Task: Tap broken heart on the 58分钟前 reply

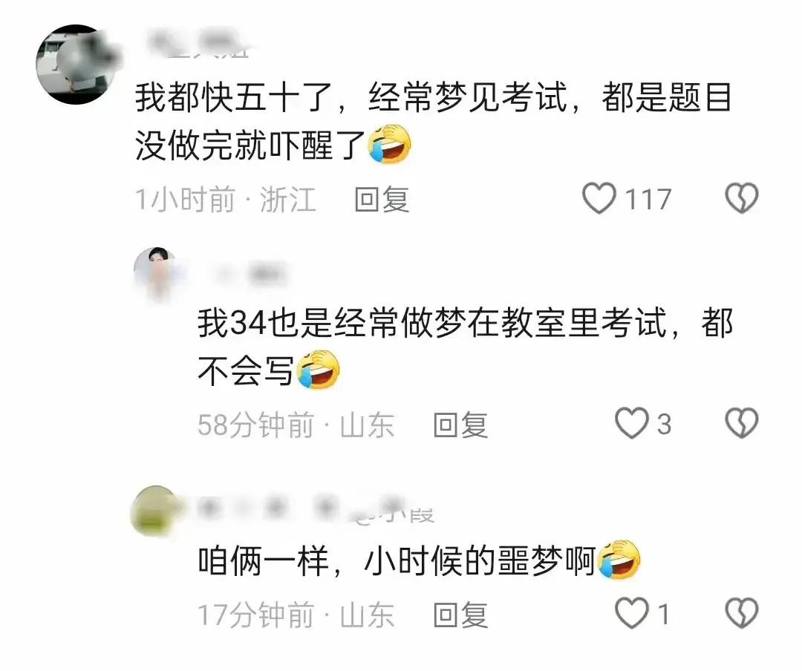Action: click(742, 424)
